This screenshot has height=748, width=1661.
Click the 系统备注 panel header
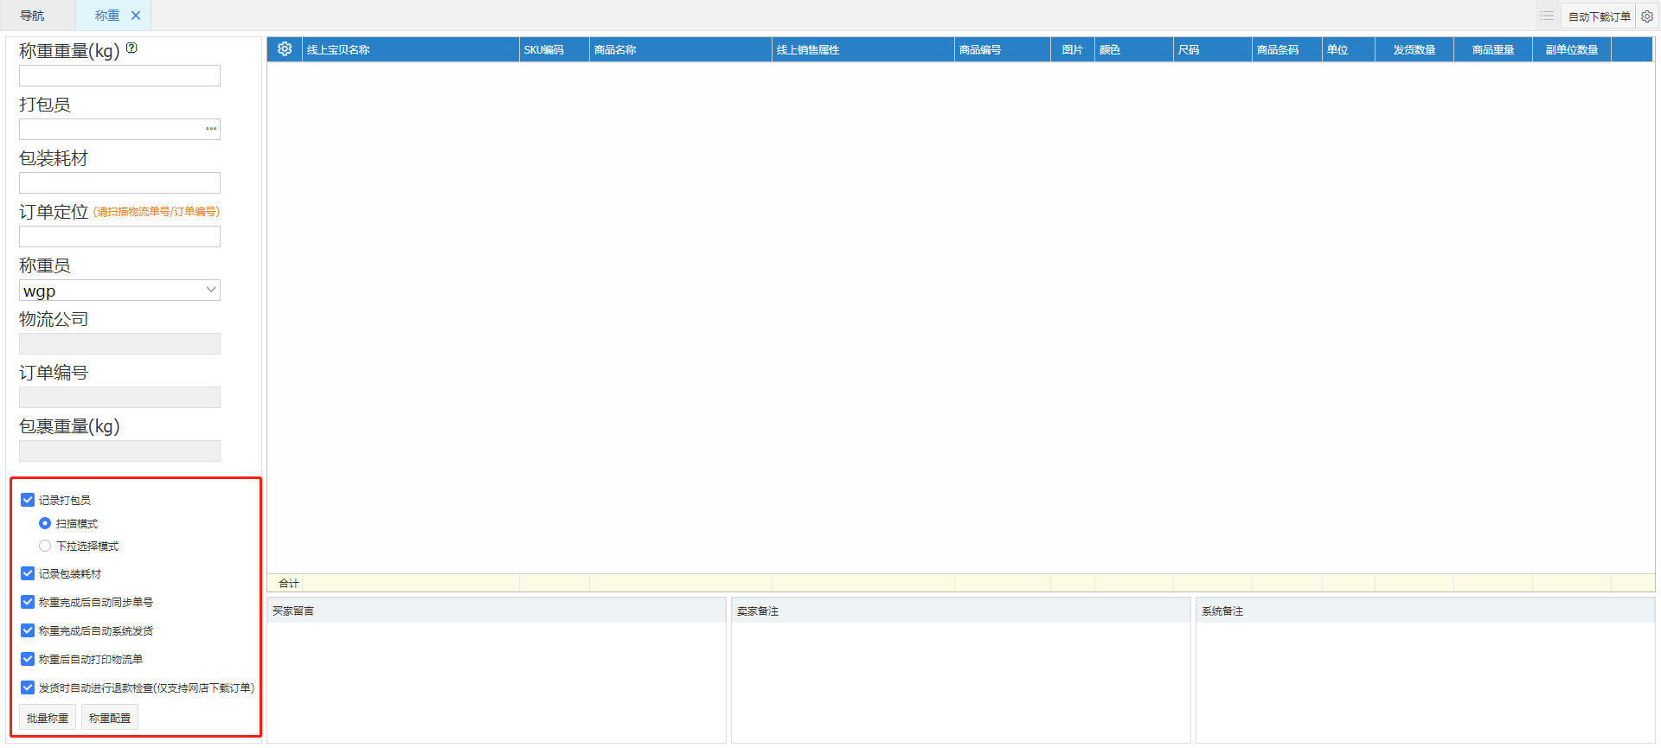(1425, 611)
